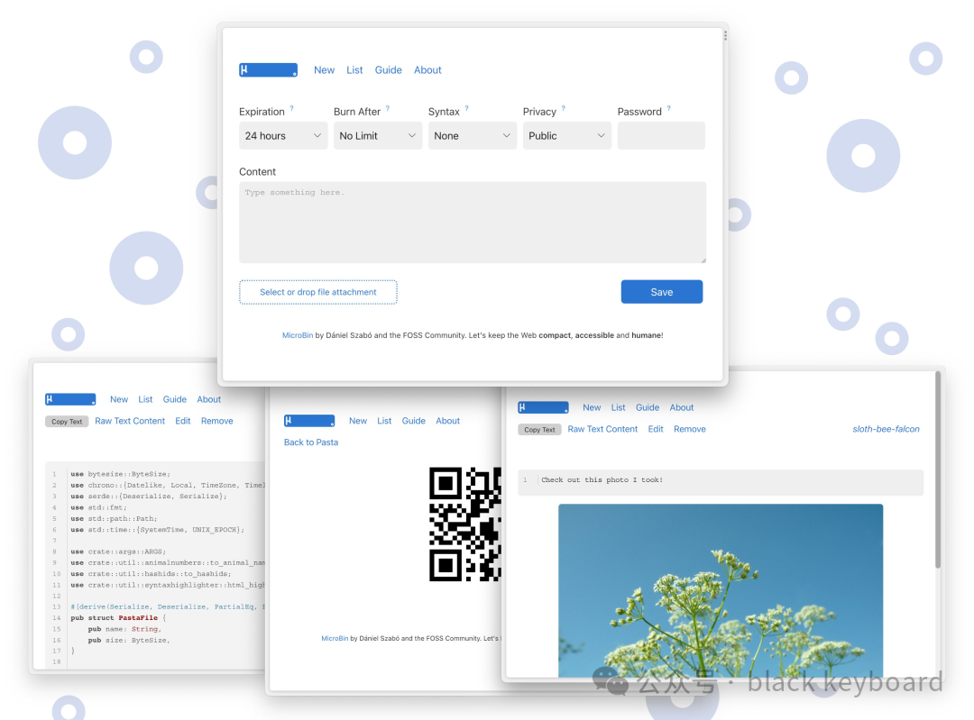Go to List in the new-paste form navigation
Viewport: 974px width, 720px height.
point(354,70)
